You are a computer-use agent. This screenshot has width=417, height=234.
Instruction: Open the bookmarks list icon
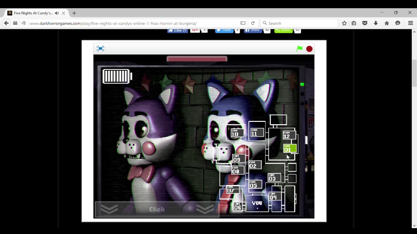(x=354, y=23)
